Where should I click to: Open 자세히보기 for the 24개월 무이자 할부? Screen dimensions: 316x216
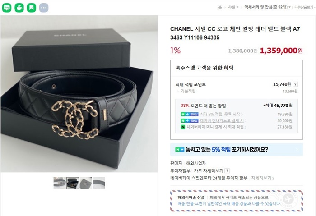coord(262,178)
